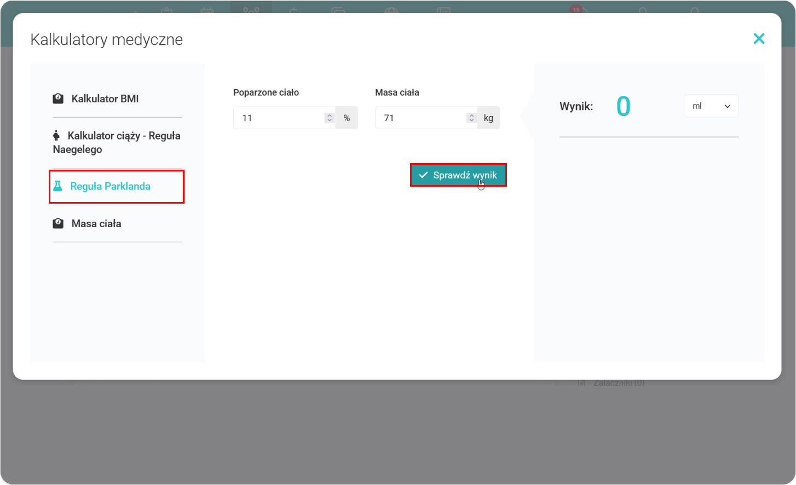Click the Kalkulatory medyczne title
Image resolution: width=796 pixels, height=485 pixels.
point(107,39)
